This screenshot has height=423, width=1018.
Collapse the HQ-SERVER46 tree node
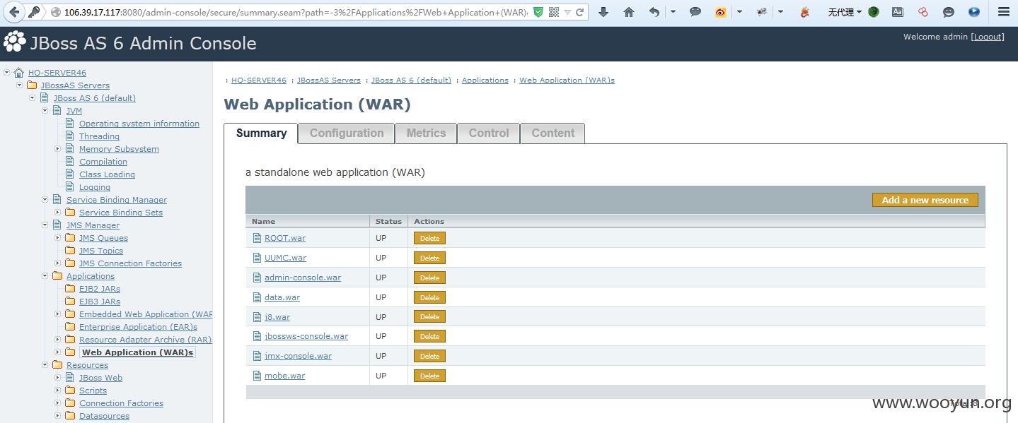coord(7,73)
